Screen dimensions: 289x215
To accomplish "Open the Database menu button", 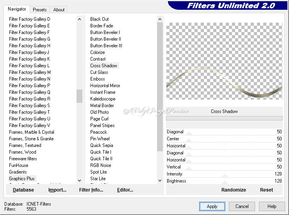I will pos(23,190).
